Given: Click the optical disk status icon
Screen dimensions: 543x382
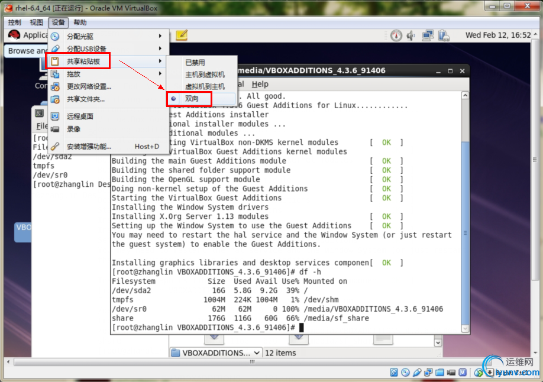Looking at the screenshot, I should coord(405,373).
